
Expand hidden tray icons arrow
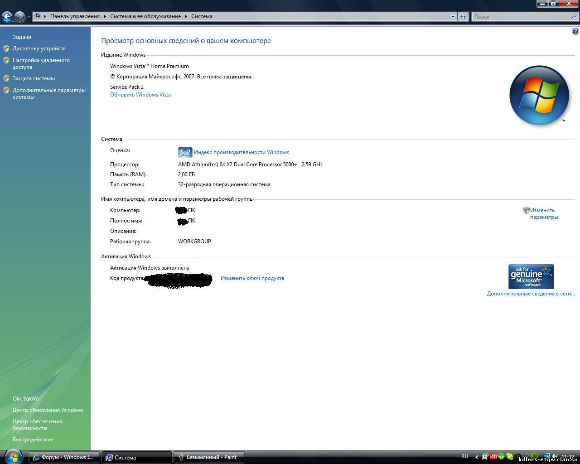point(477,457)
